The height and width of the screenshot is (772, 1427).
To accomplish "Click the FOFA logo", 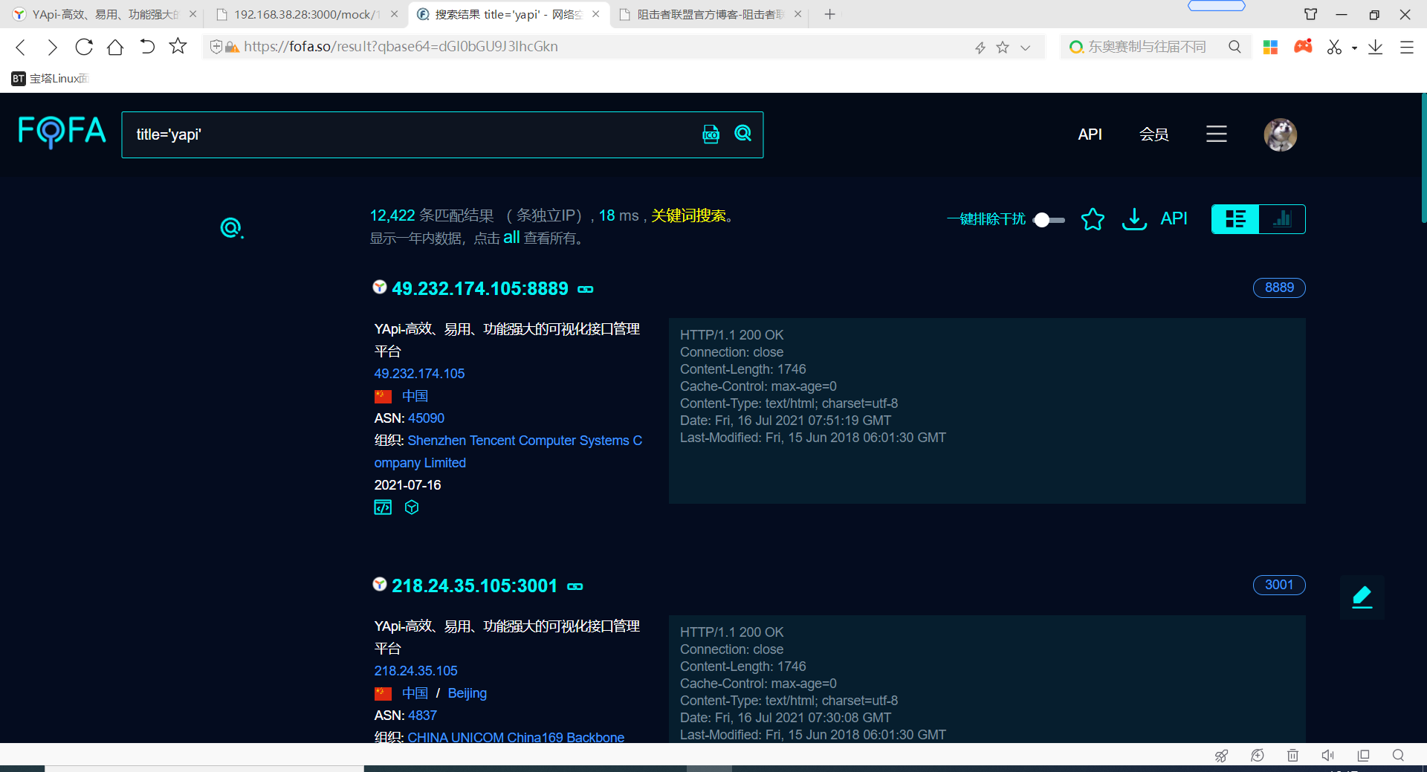I will (x=62, y=132).
